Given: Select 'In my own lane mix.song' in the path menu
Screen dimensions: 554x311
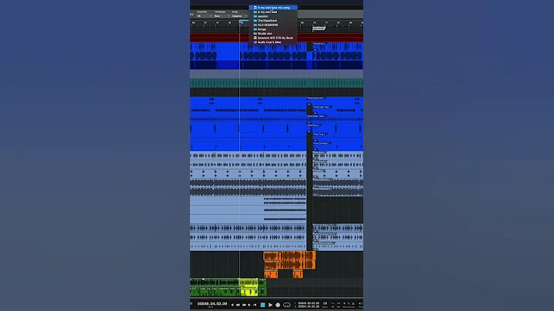Looking at the screenshot, I should click(273, 8).
